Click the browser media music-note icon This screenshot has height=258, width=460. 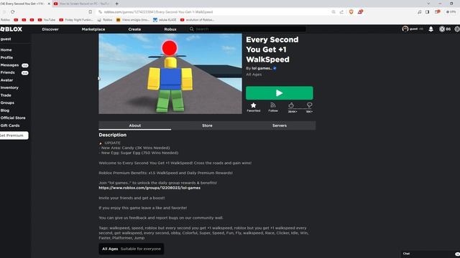tap(420, 11)
